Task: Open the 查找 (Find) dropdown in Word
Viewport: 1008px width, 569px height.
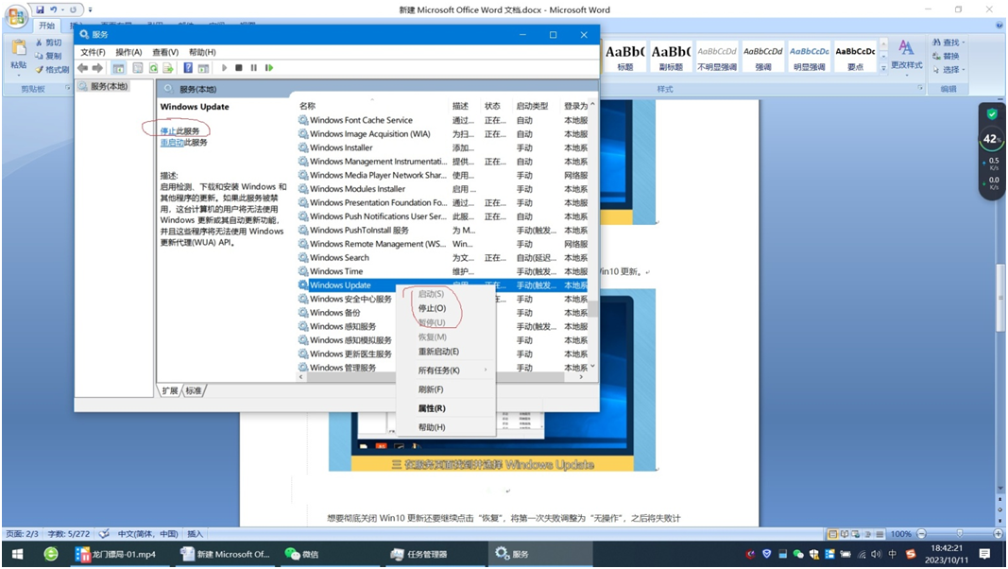Action: pos(948,43)
